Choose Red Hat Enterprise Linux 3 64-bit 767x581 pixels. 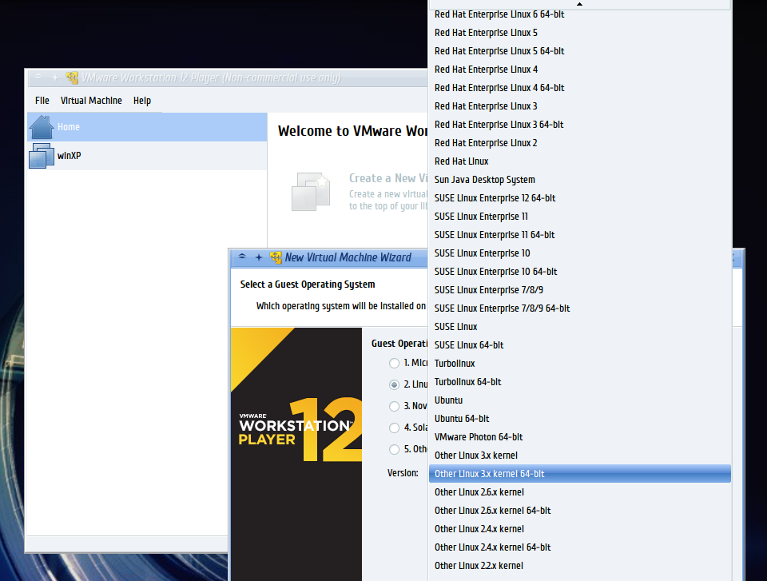tap(580, 125)
